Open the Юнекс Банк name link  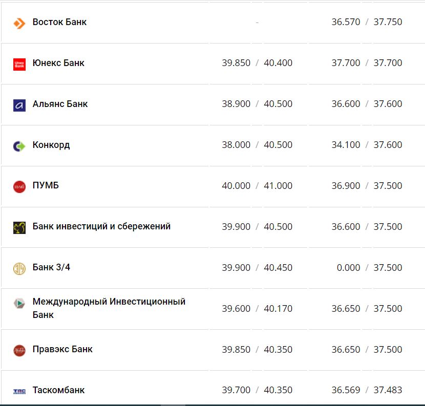pyautogui.click(x=58, y=63)
